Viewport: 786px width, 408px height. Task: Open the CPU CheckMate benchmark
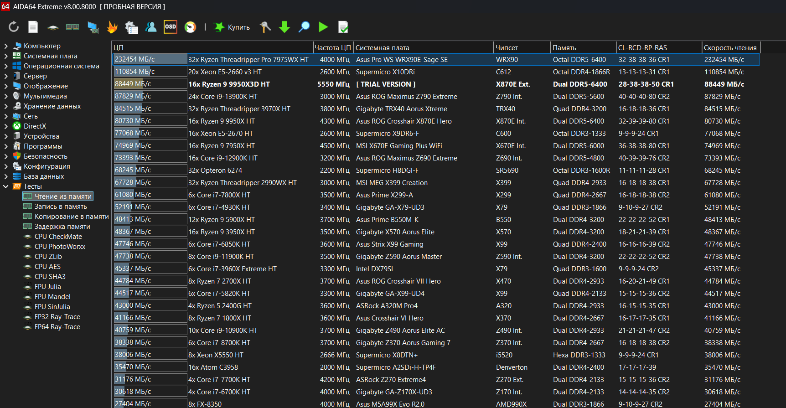pyautogui.click(x=53, y=237)
